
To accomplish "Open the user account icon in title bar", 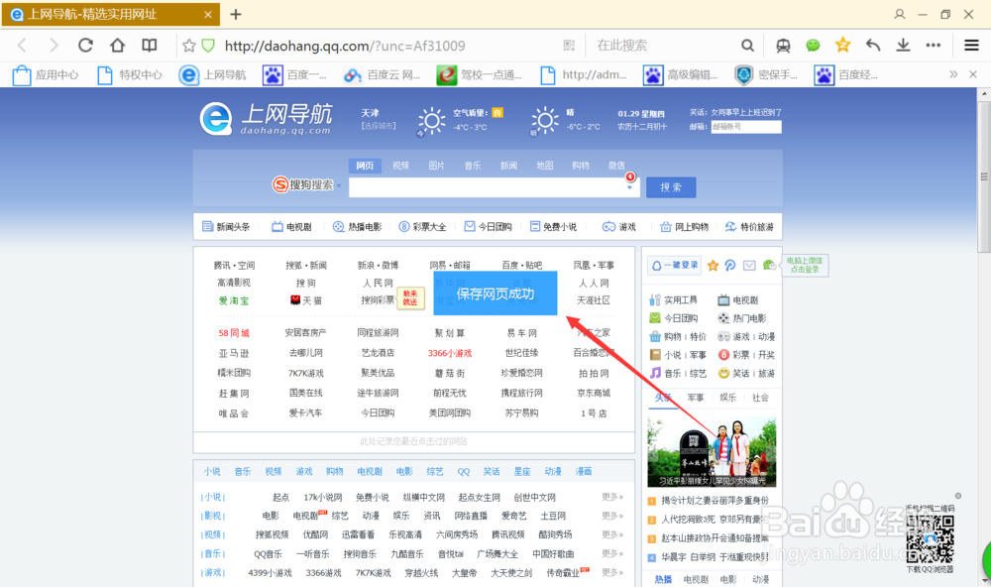I will tap(900, 14).
